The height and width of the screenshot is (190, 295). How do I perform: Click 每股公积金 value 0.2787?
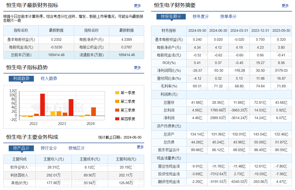[127, 47]
